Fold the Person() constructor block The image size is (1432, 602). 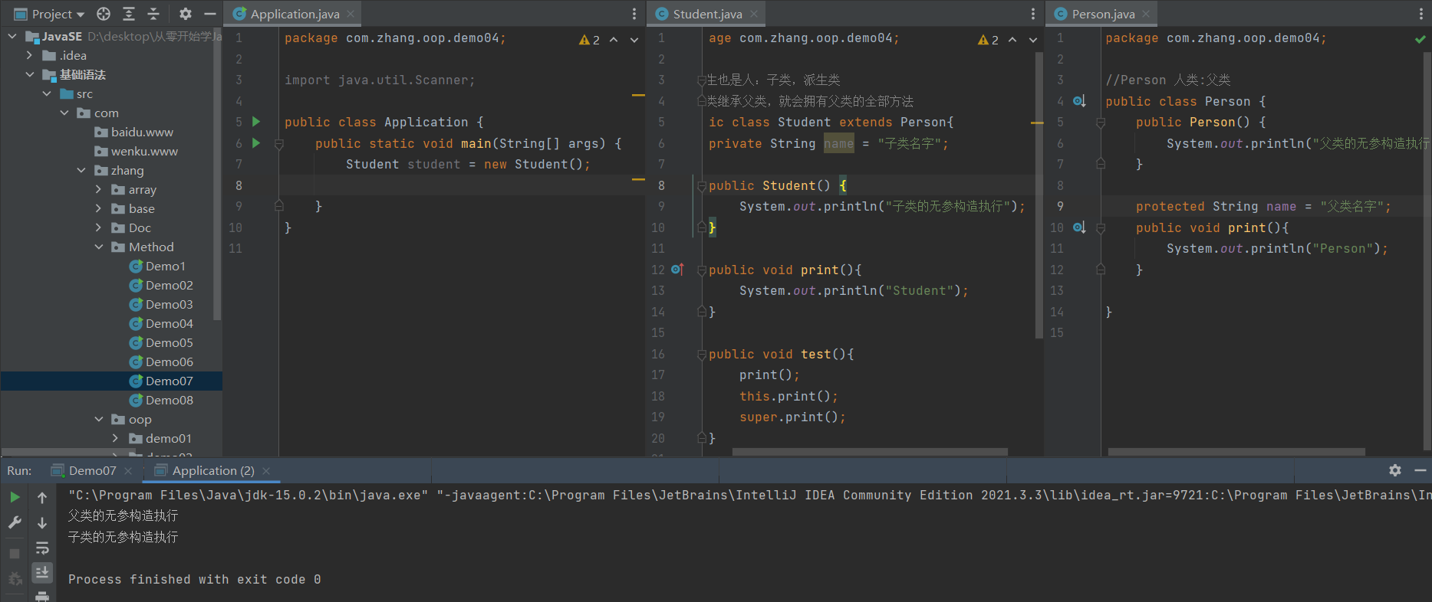coord(1101,123)
